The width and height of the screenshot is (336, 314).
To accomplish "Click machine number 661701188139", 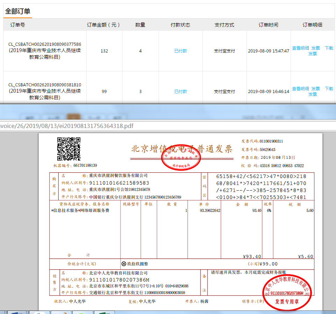I will tap(85, 165).
